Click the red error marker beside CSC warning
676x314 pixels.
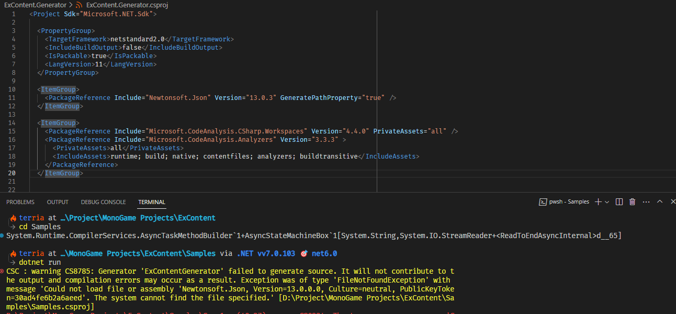[3, 272]
